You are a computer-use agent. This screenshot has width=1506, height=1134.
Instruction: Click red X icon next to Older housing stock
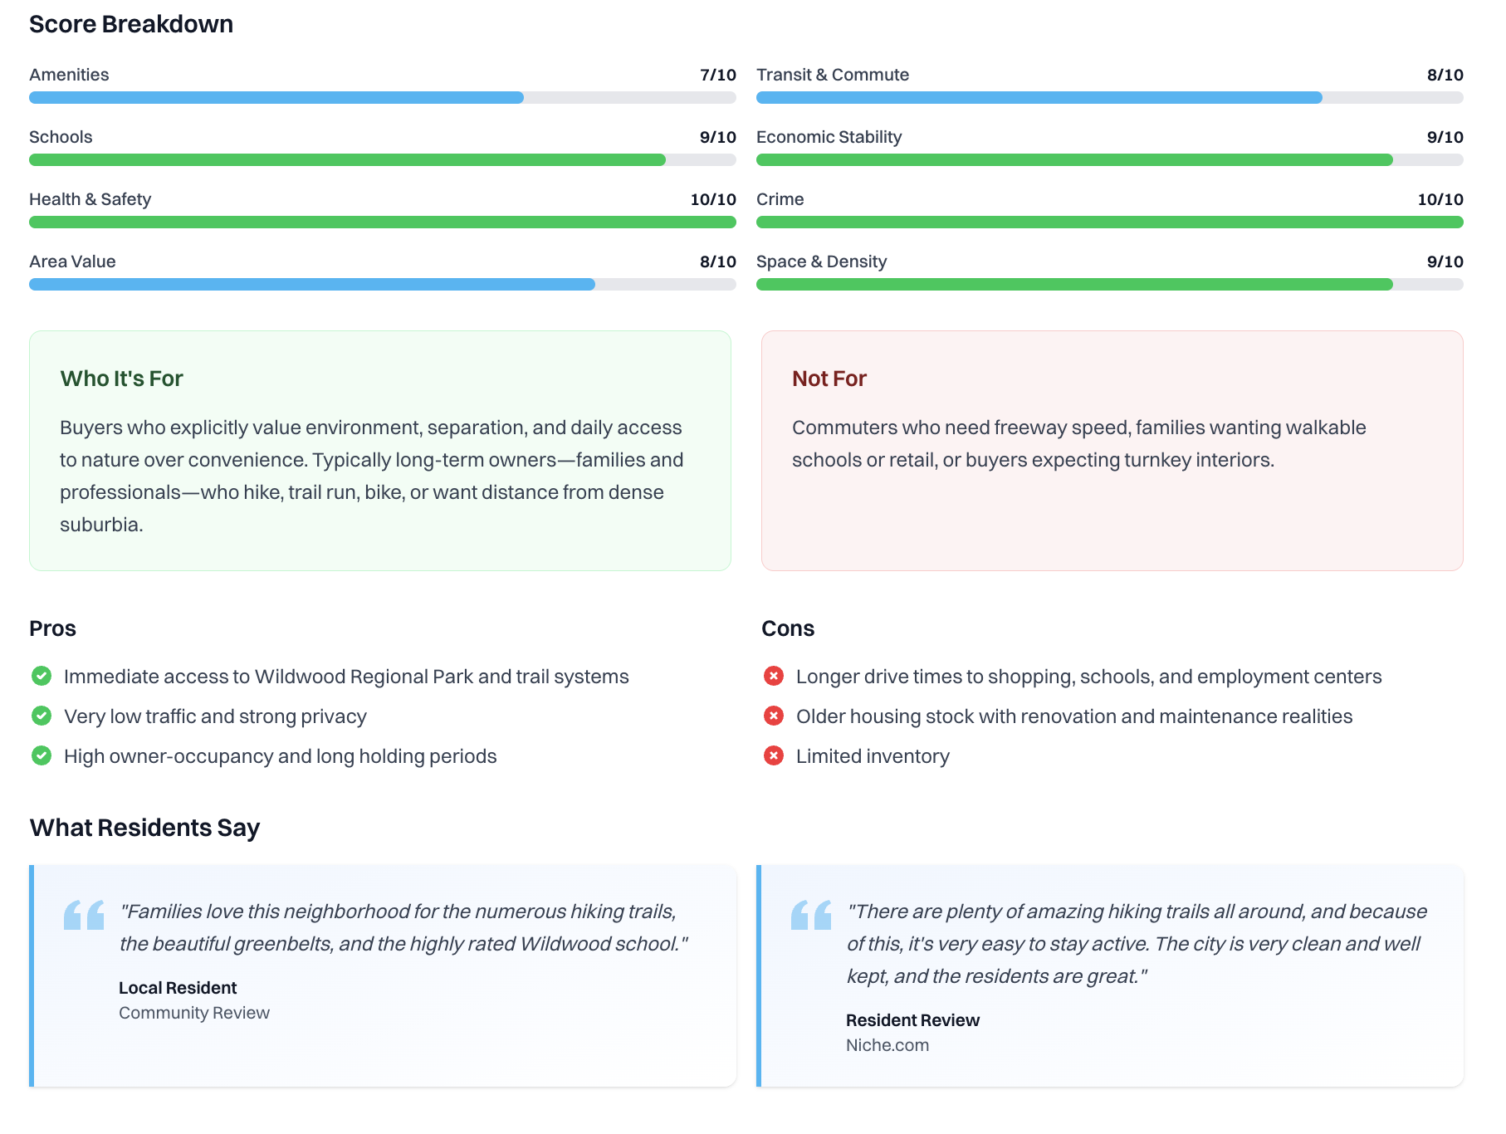pos(774,716)
